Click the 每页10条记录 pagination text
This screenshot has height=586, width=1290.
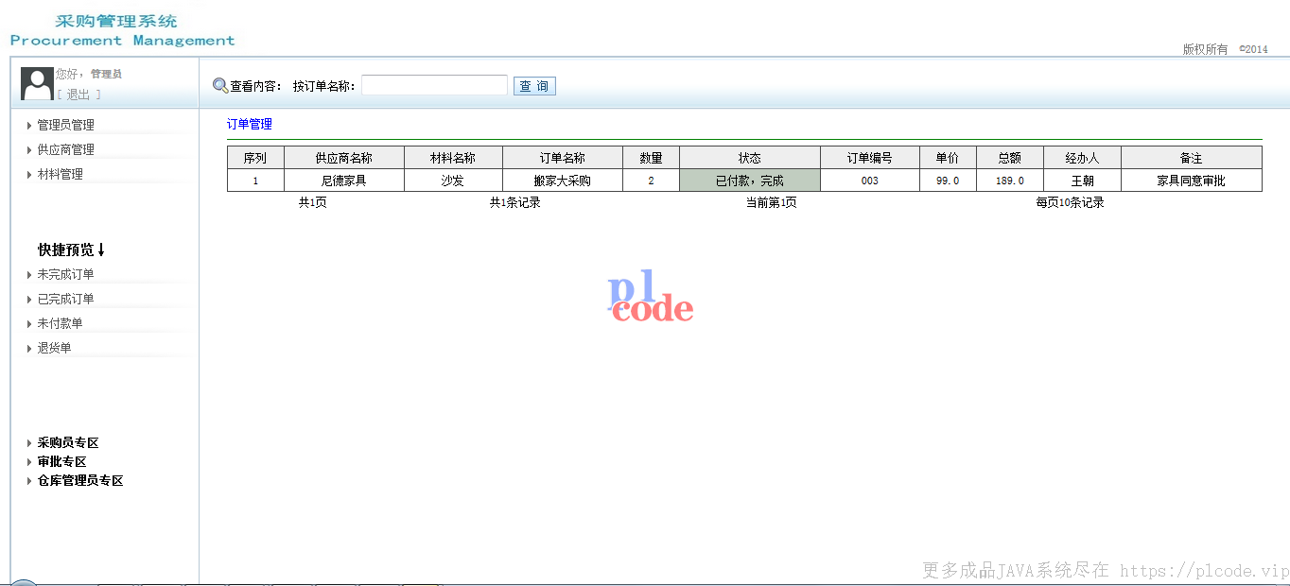coord(1070,202)
